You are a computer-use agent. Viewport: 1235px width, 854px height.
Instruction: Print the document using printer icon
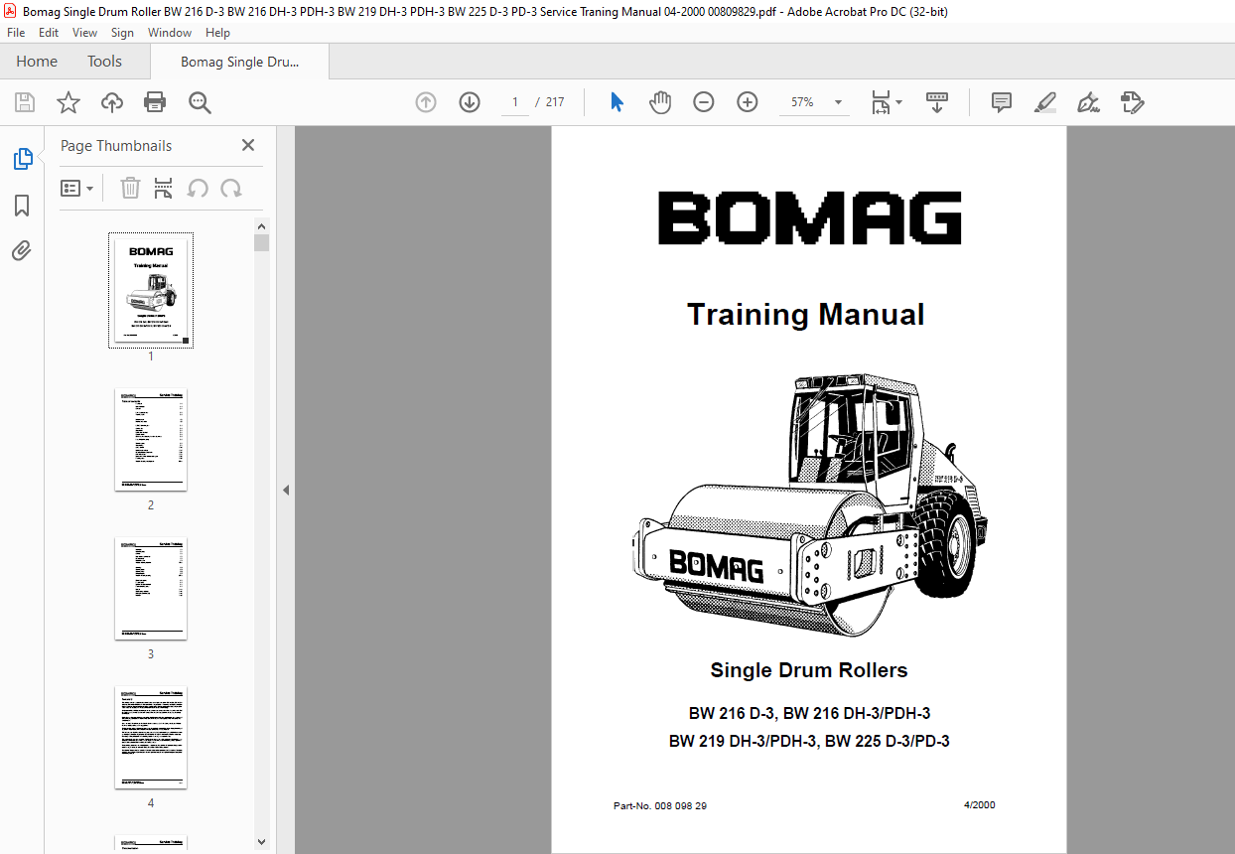click(x=155, y=102)
